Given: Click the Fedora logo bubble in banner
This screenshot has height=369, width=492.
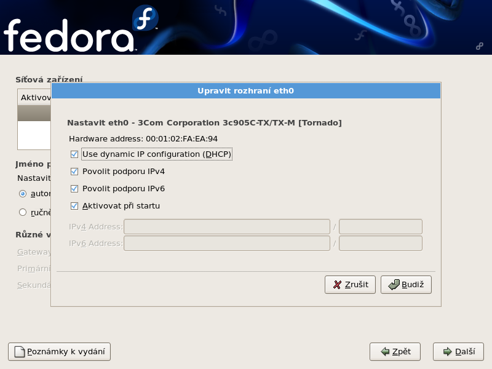Looking at the screenshot, I should 145,18.
